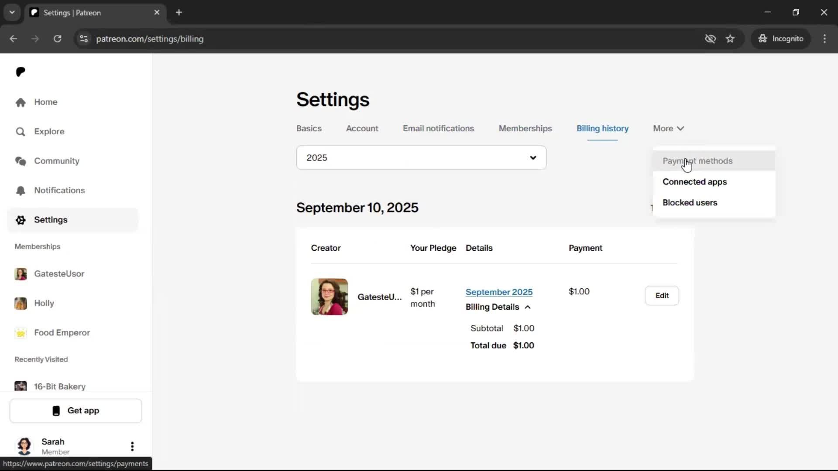
Task: Click Sarah's profile avatar
Action: coord(24,446)
